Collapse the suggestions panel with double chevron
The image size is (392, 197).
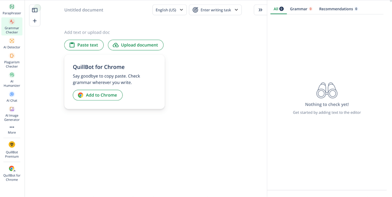(x=260, y=10)
